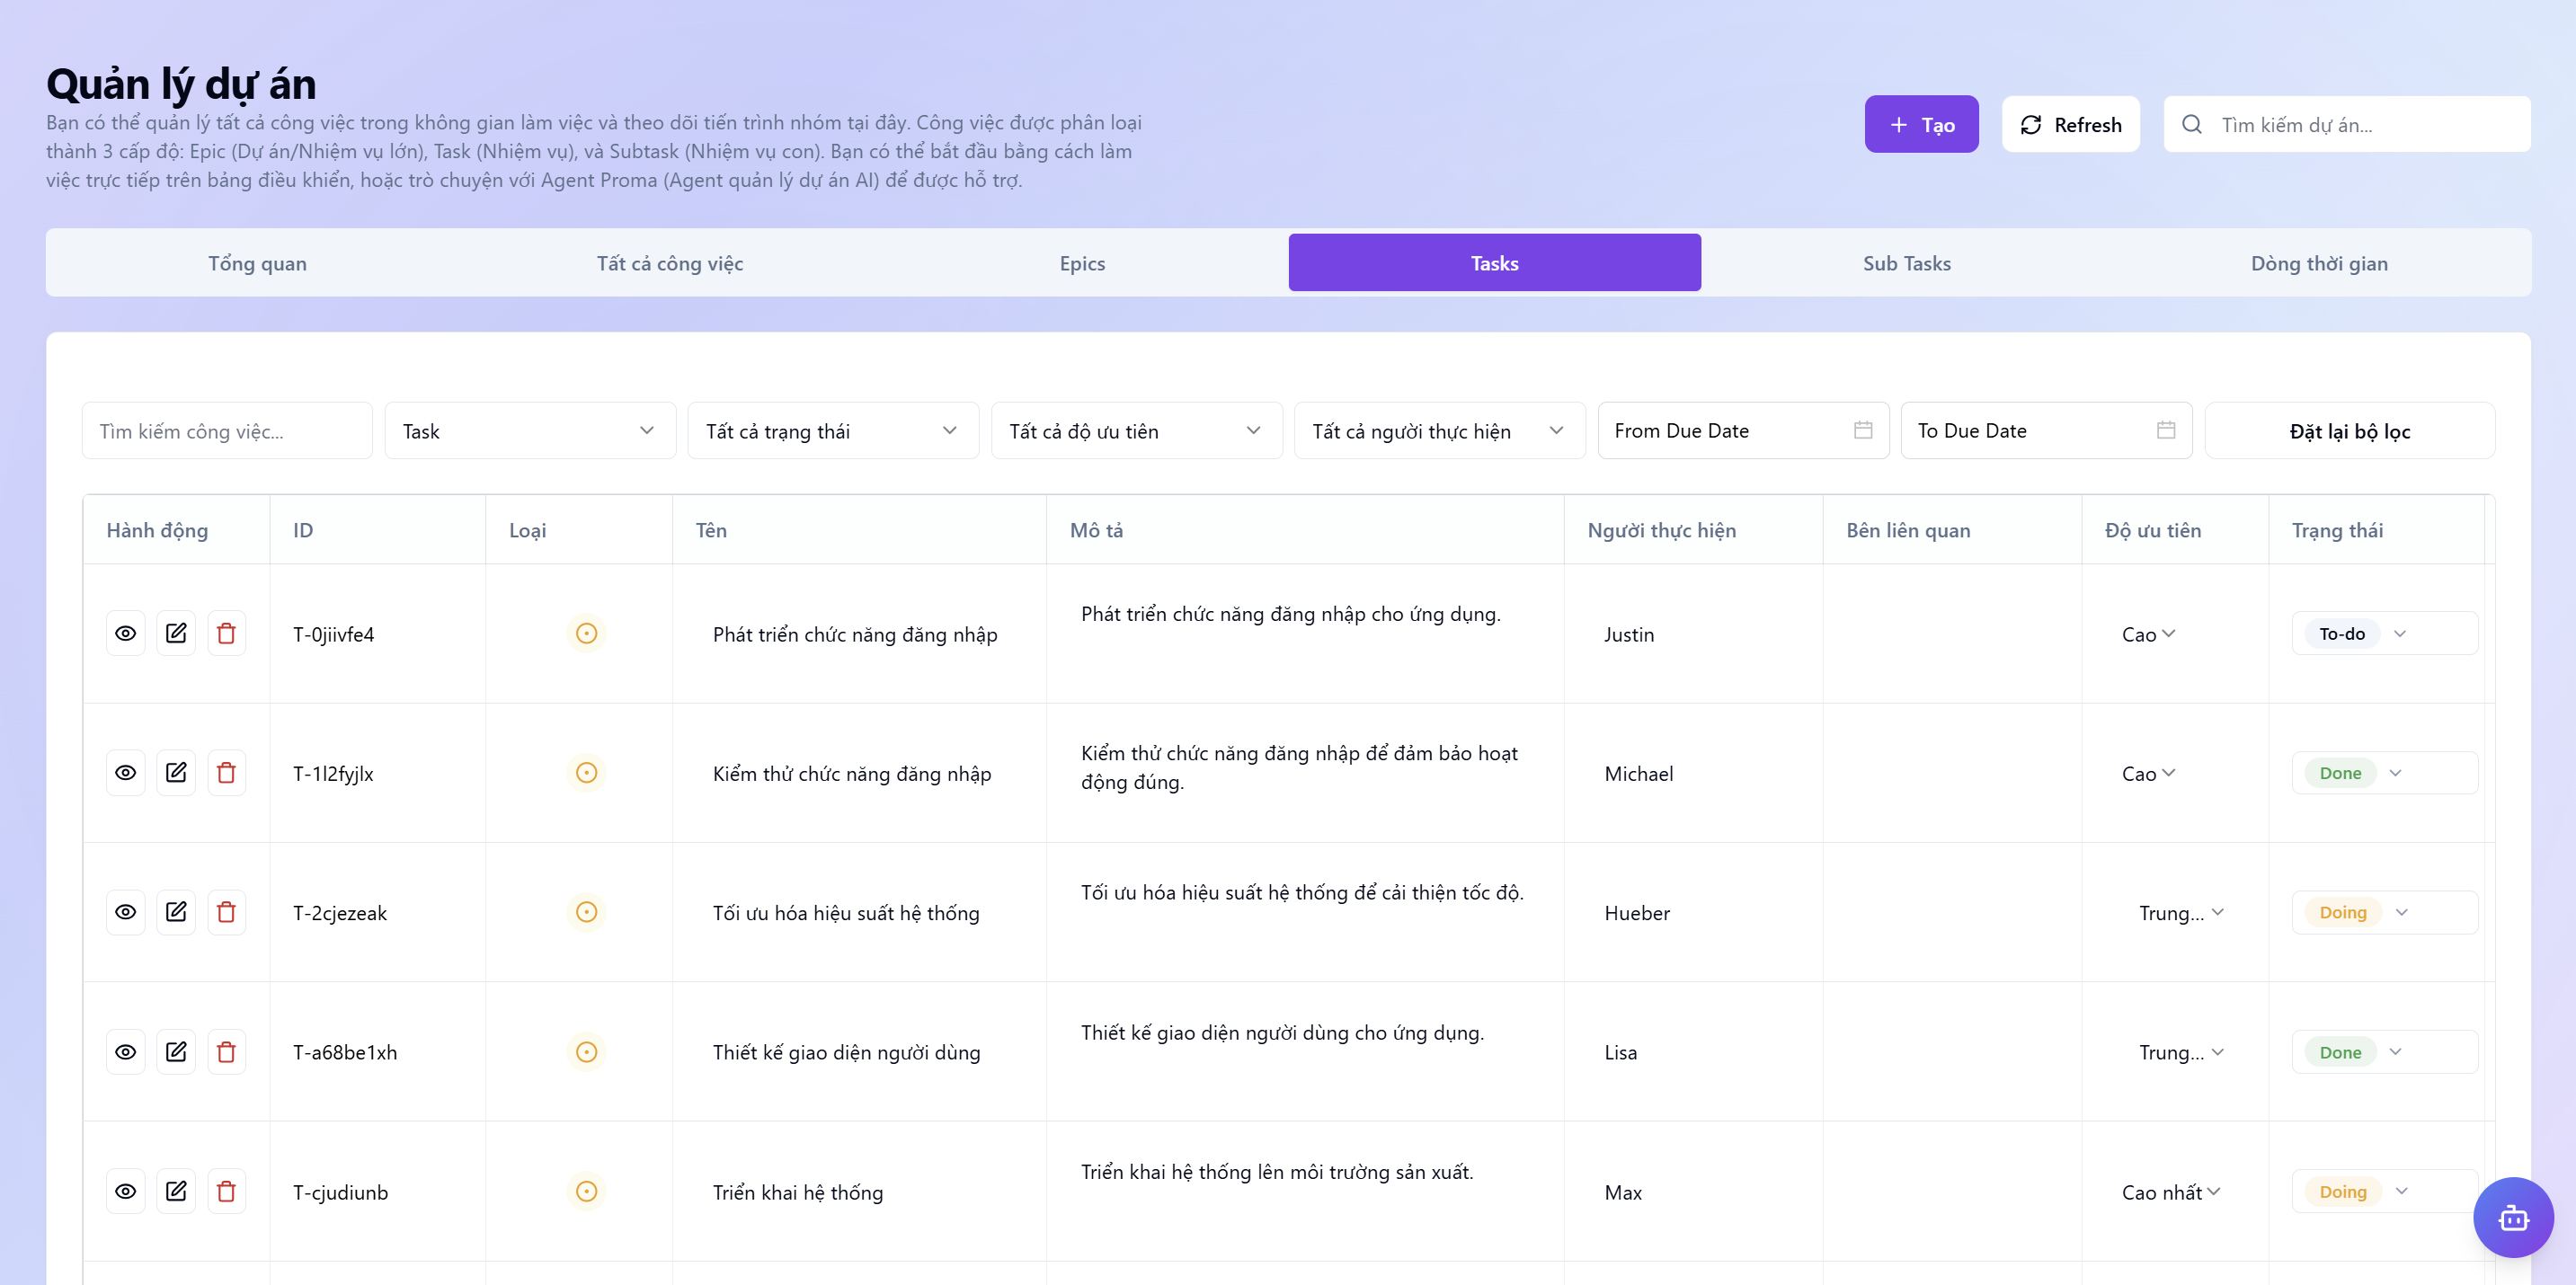This screenshot has width=2576, height=1285.
Task: Click the Tìm kiếm dự án search field
Action: (x=2347, y=124)
